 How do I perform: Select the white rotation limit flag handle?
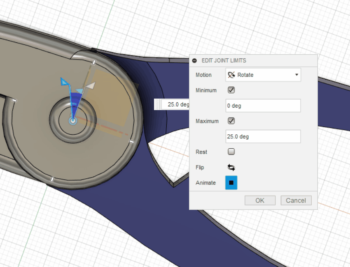91,86
